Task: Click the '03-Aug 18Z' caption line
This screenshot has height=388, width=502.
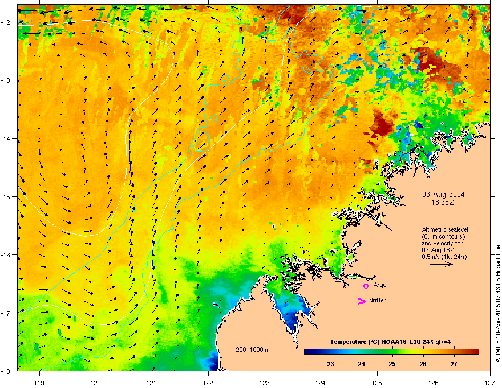Action: click(438, 250)
